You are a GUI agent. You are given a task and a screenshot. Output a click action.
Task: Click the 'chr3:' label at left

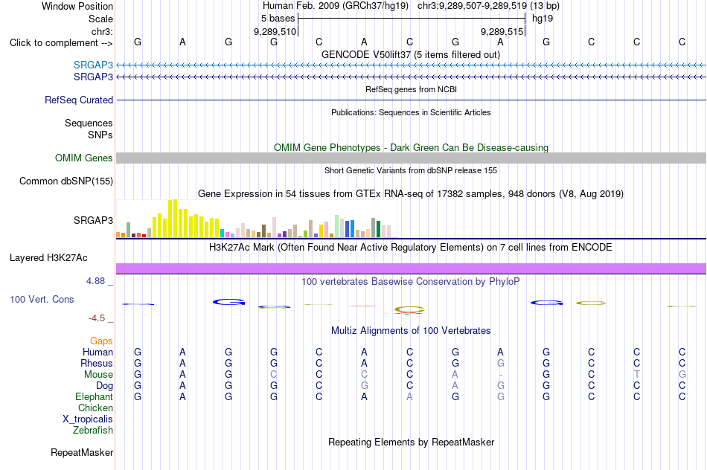coord(103,31)
